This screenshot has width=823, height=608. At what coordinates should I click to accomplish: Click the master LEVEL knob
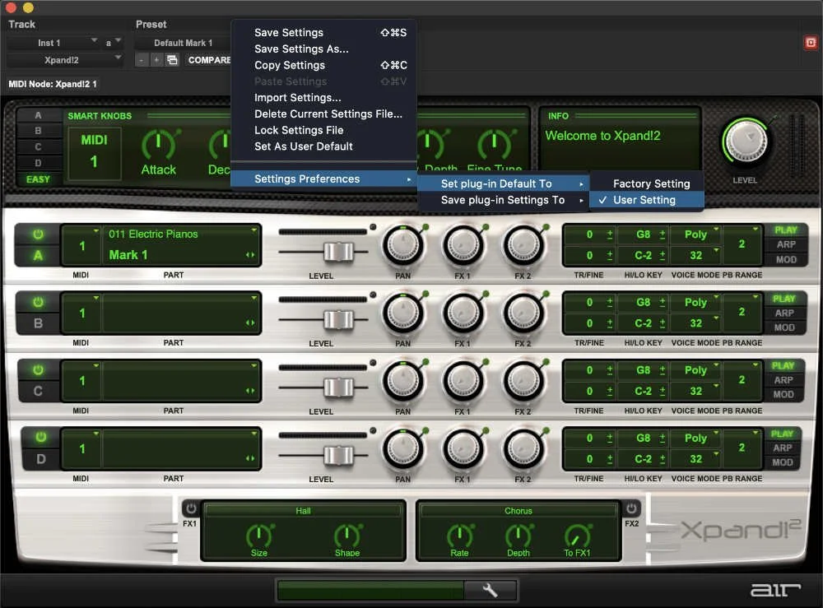745,142
